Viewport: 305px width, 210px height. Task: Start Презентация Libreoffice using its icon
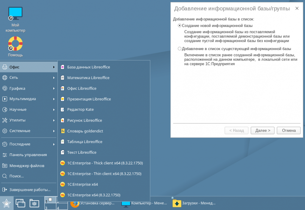click(63, 99)
